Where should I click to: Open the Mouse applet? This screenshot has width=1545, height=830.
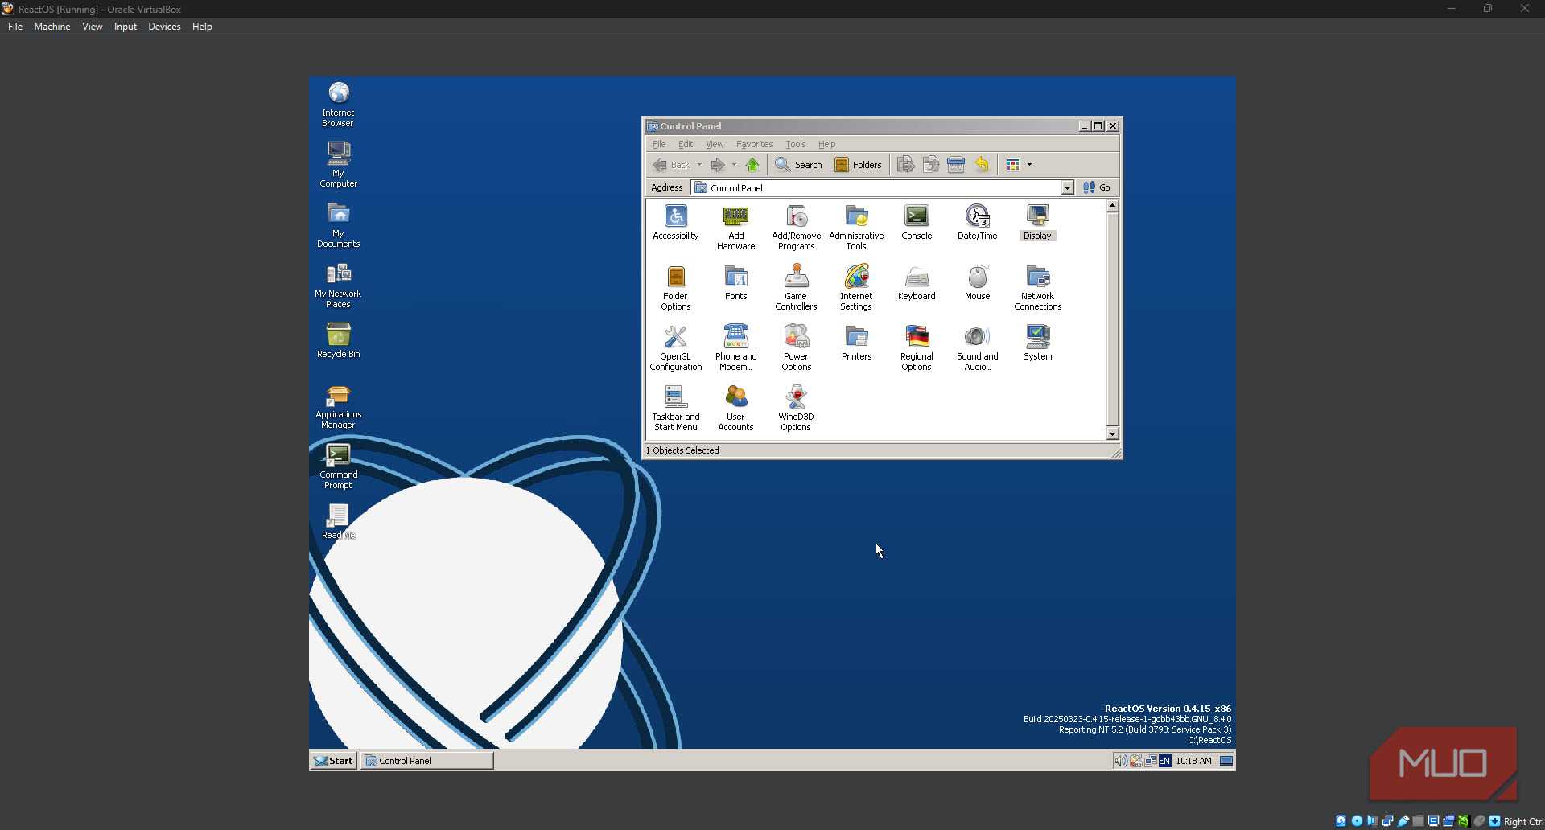coord(977,283)
